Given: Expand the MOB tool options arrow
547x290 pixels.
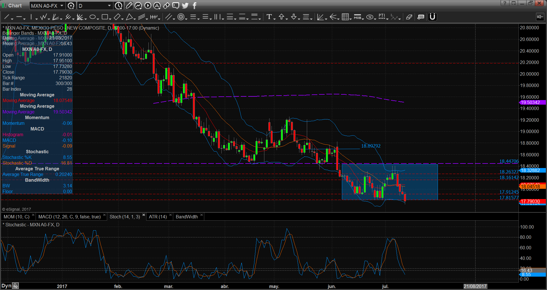Looking at the screenshot, I should click(x=363, y=19).
